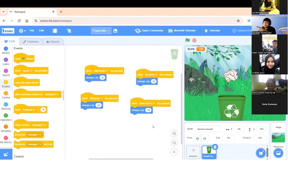Click the sprite Size field

coord(228,138)
